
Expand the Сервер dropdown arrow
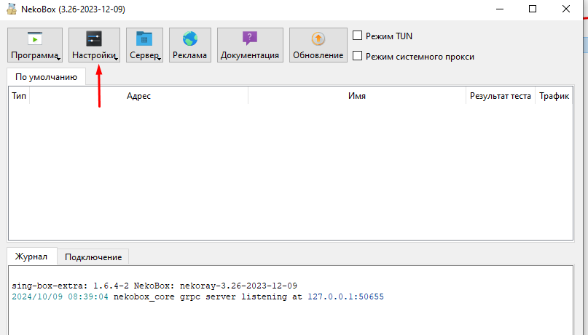[159, 59]
